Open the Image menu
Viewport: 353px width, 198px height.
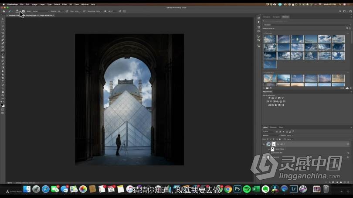[x=34, y=4]
